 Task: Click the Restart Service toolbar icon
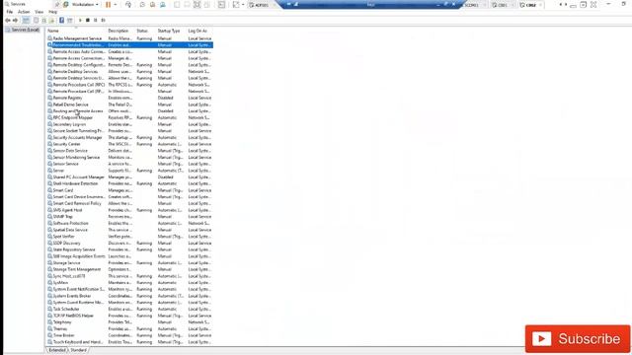pyautogui.click(x=103, y=20)
